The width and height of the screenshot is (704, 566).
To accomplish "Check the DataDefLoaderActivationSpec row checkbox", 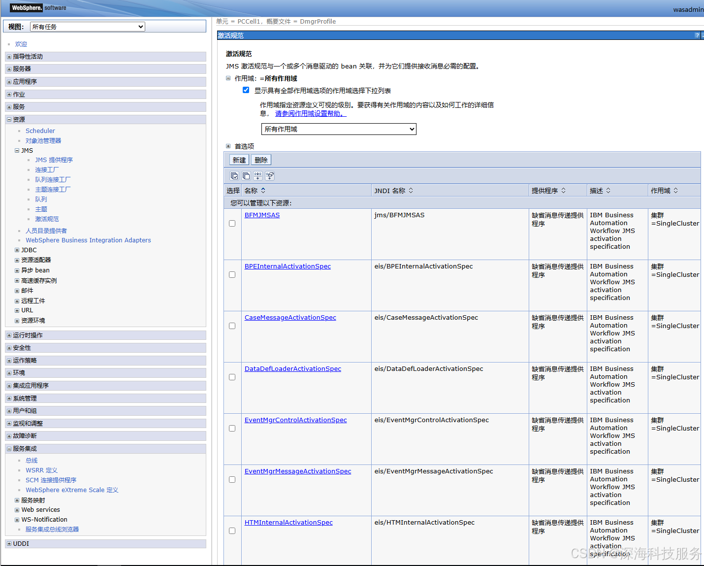I will (232, 377).
